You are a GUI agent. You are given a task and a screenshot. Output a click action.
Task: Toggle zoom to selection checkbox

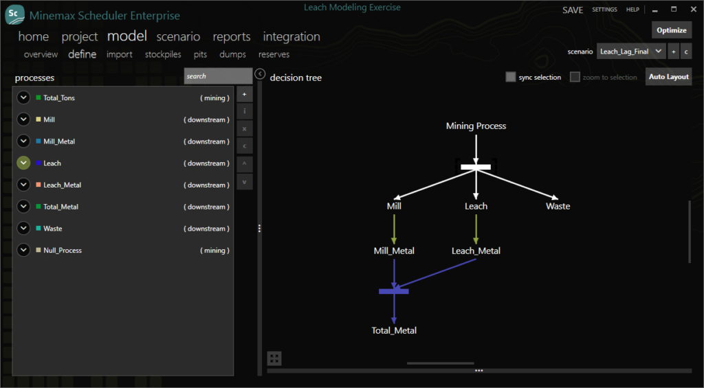(575, 77)
